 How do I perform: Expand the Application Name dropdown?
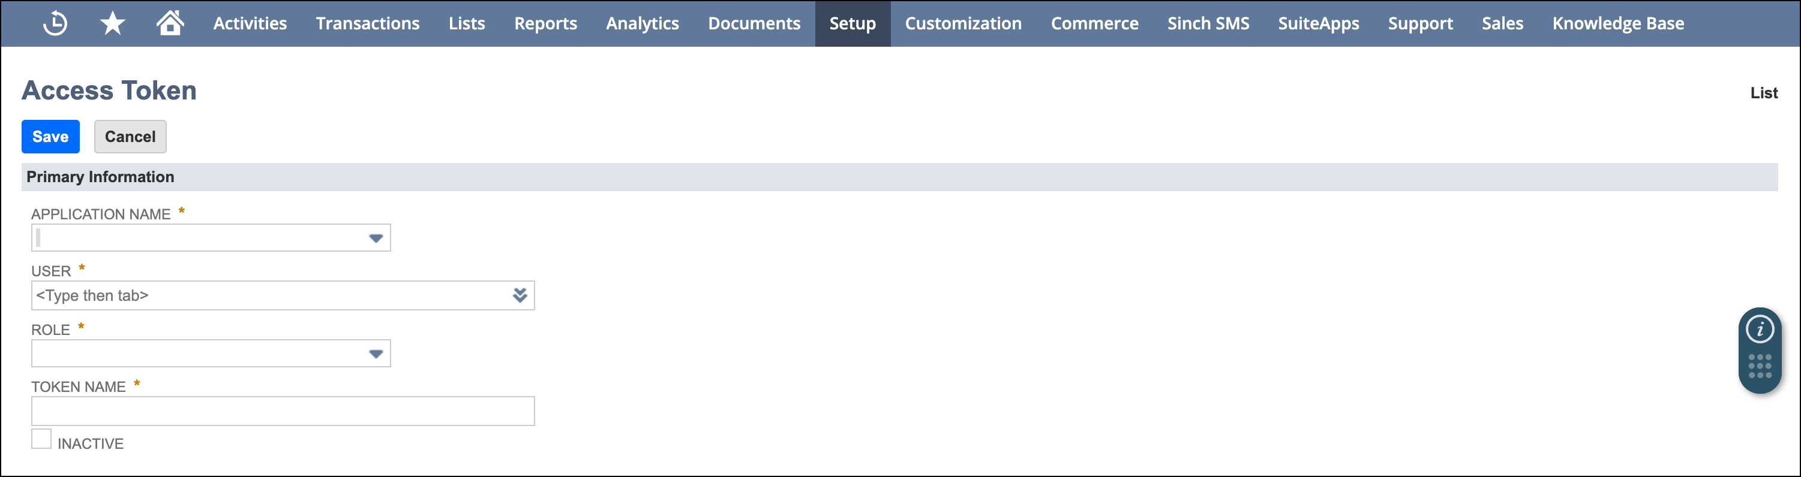pos(376,238)
